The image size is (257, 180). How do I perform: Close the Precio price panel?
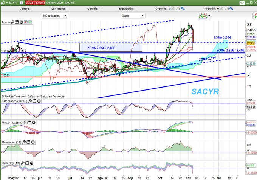21,22
